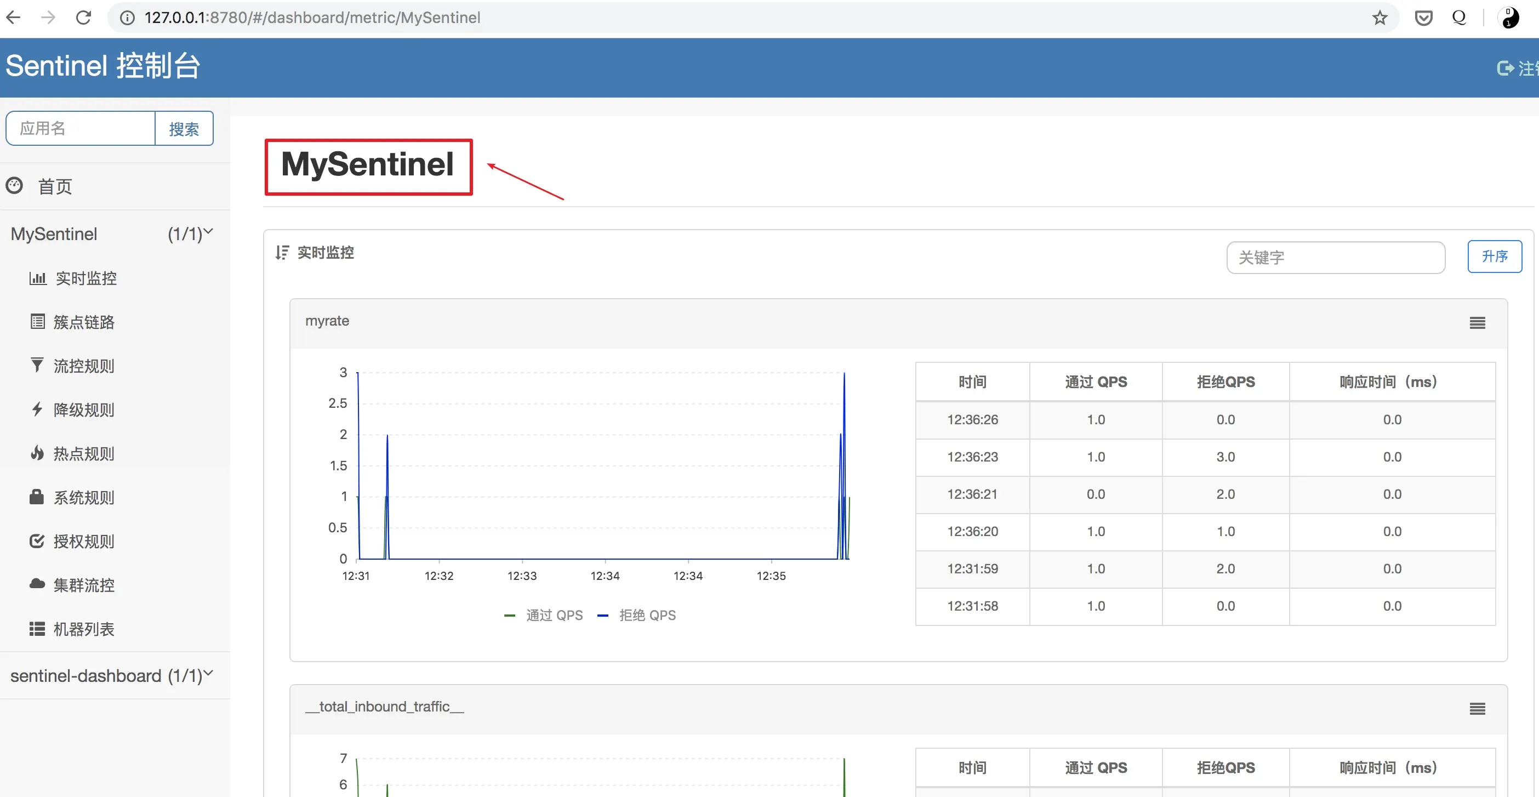Open 热点规则 menu item

point(84,453)
